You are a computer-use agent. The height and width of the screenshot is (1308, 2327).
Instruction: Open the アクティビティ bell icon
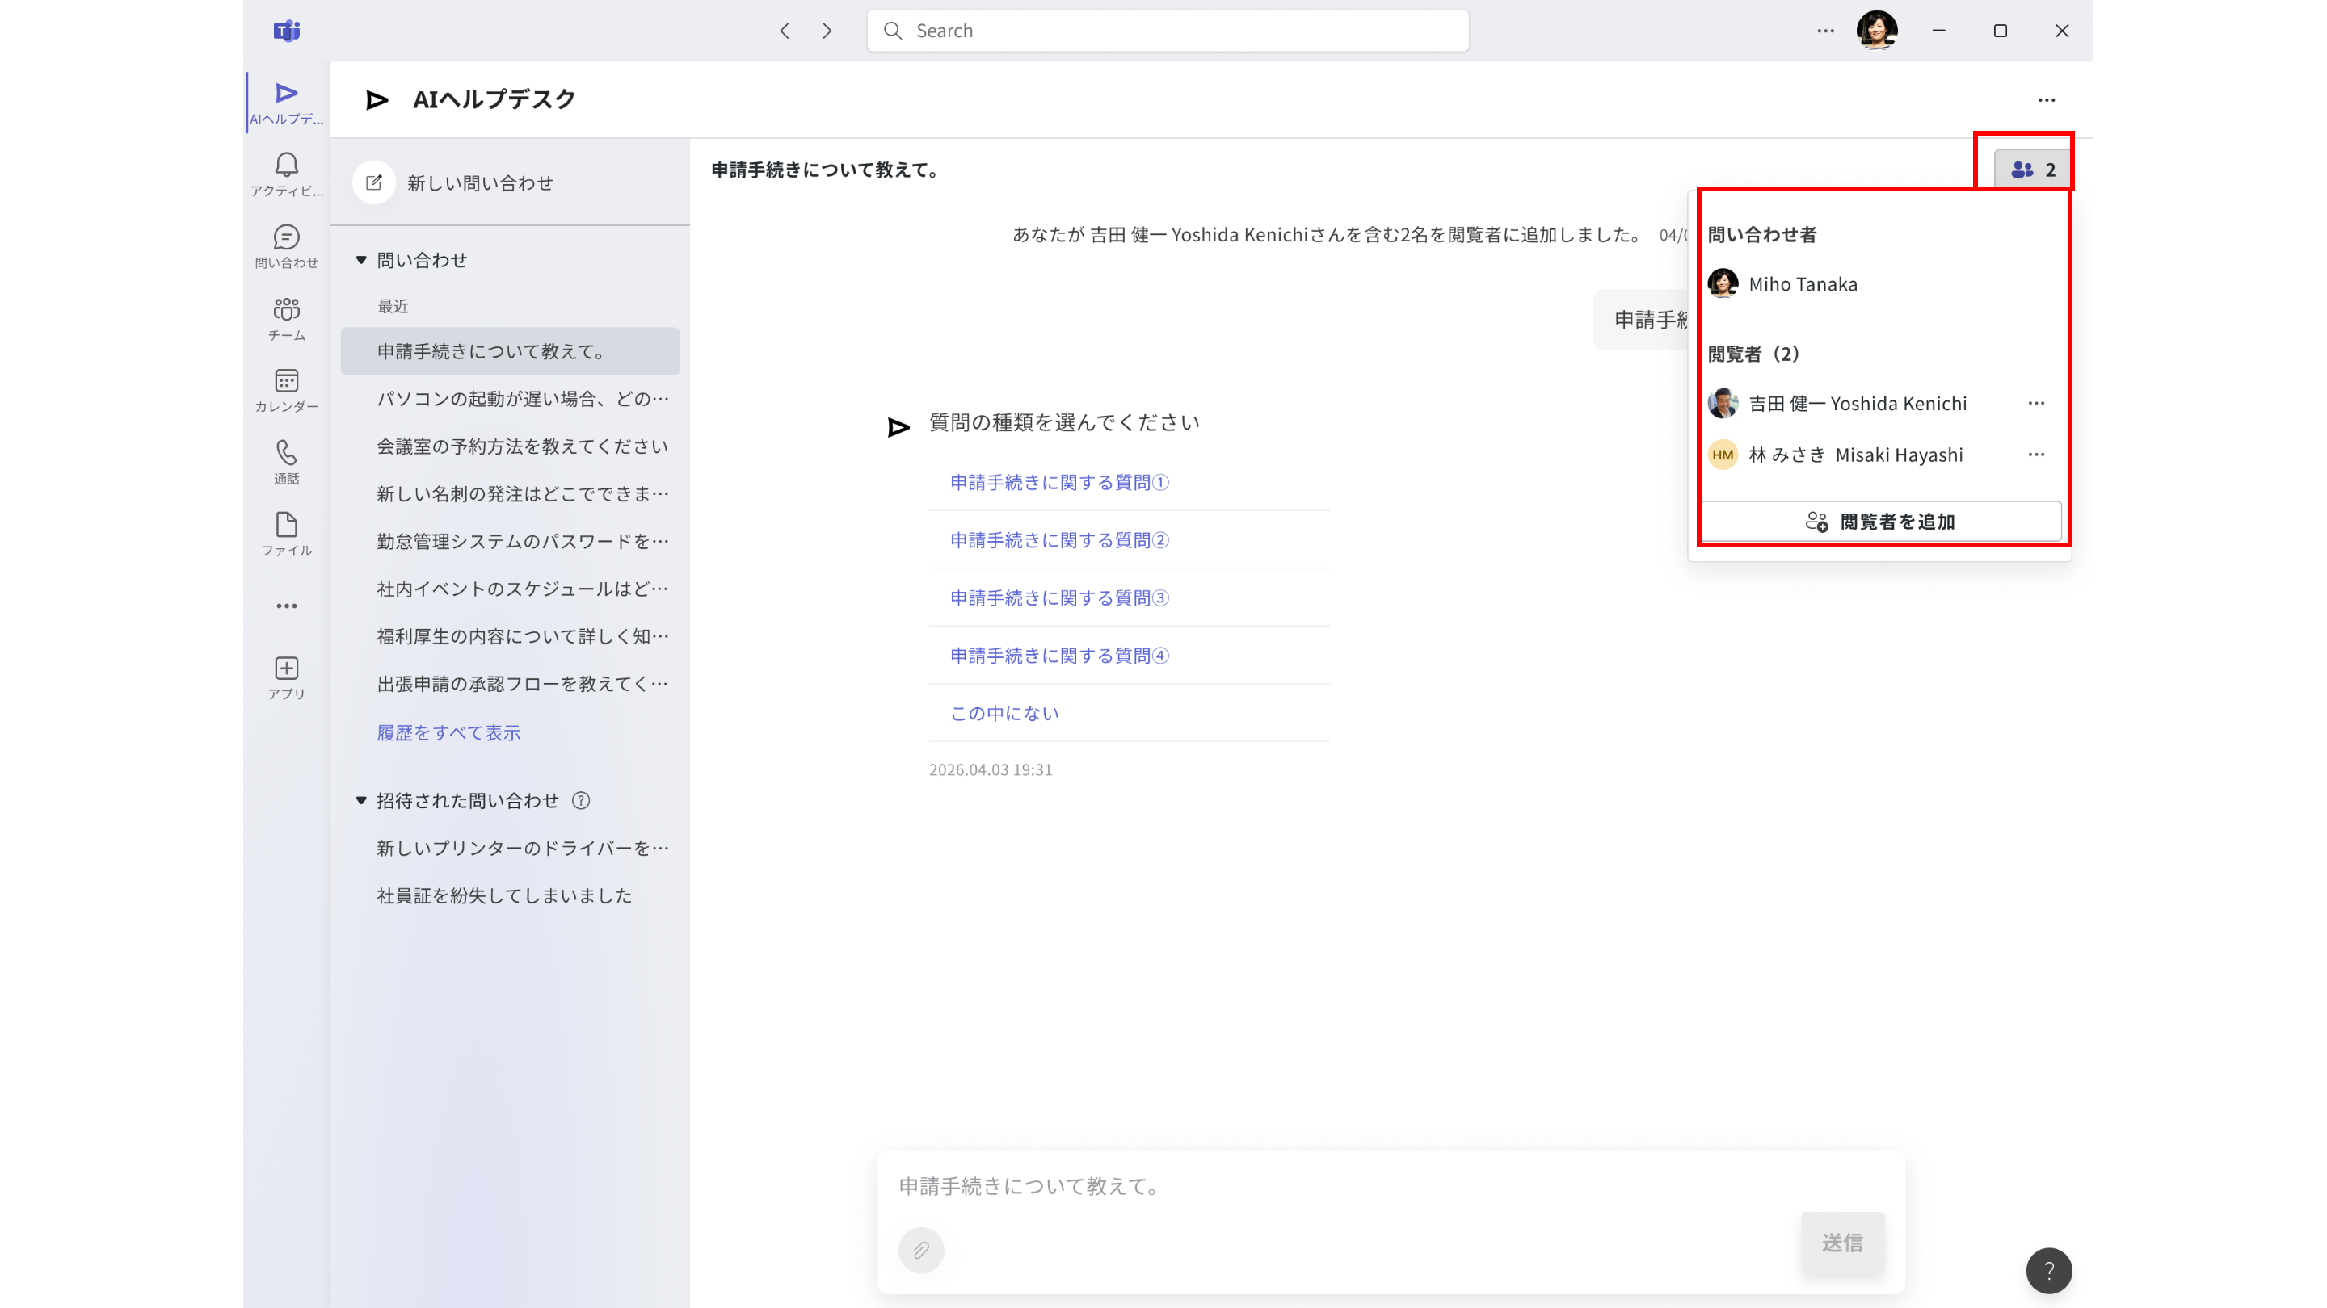286,174
